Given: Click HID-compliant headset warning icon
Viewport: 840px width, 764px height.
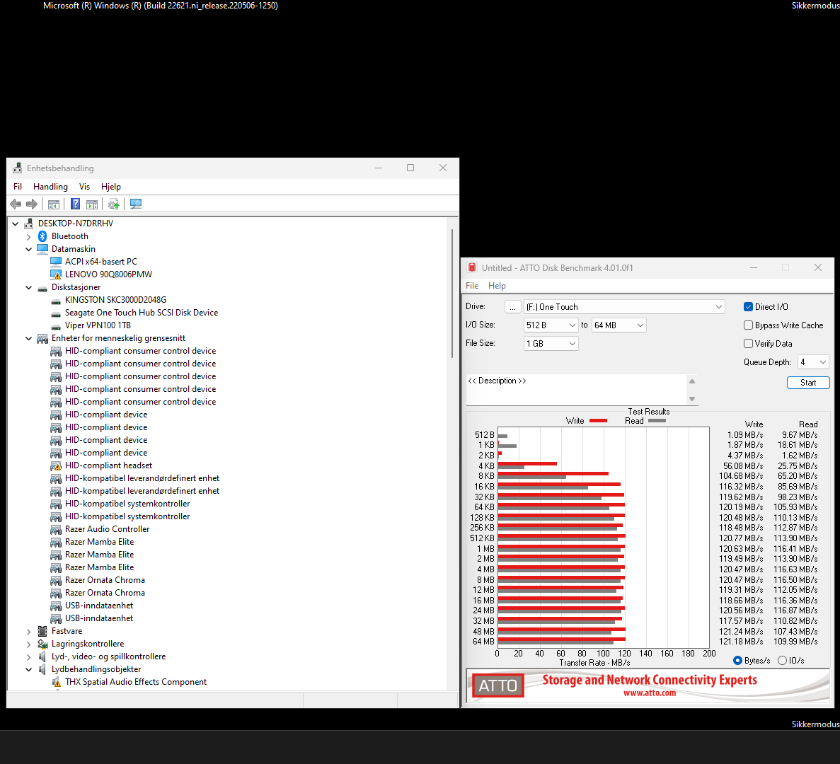Looking at the screenshot, I should pyautogui.click(x=56, y=465).
